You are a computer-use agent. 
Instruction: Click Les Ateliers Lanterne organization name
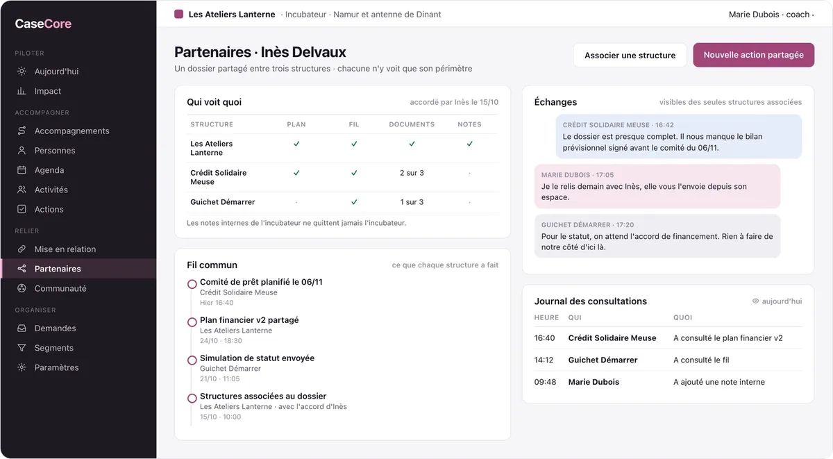[232, 14]
